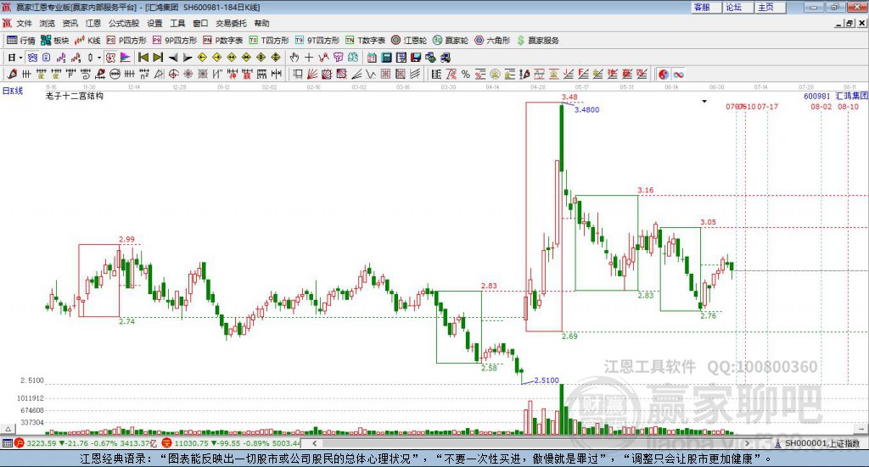Image resolution: width=869 pixels, height=467 pixels.
Task: Click the 客服 button in title bar
Action: 705,7
